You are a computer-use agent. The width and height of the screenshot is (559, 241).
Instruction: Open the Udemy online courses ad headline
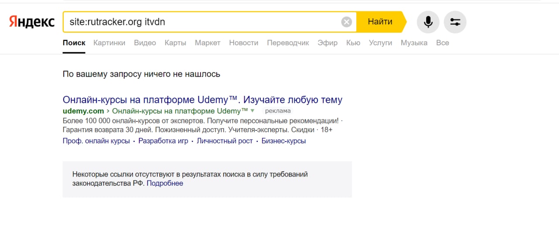click(x=203, y=99)
